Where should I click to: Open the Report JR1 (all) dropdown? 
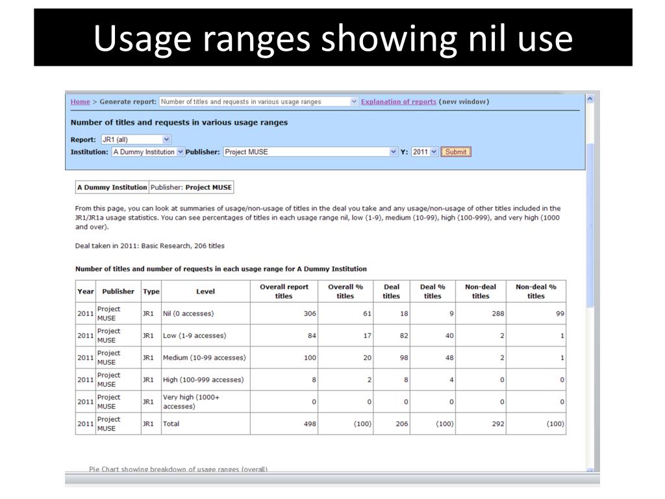coord(136,140)
